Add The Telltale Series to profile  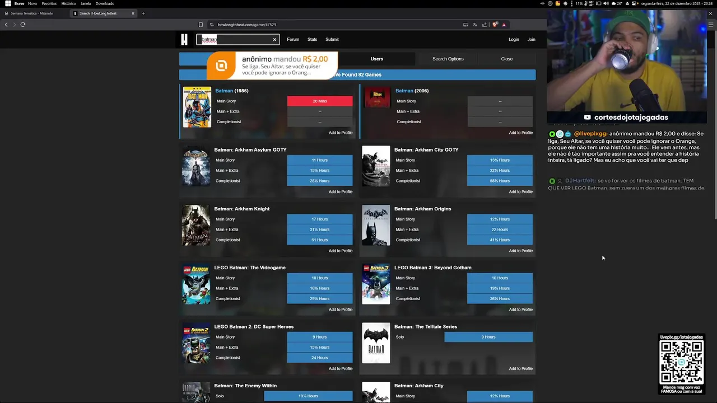[520, 369]
